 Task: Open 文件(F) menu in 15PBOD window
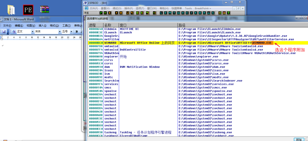pos(94,8)
